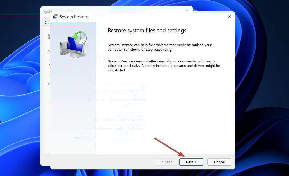
Task: Close the System Restore dialog
Action: point(229,17)
